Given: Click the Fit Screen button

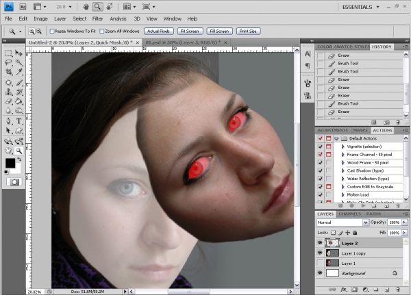Looking at the screenshot, I should click(x=190, y=31).
